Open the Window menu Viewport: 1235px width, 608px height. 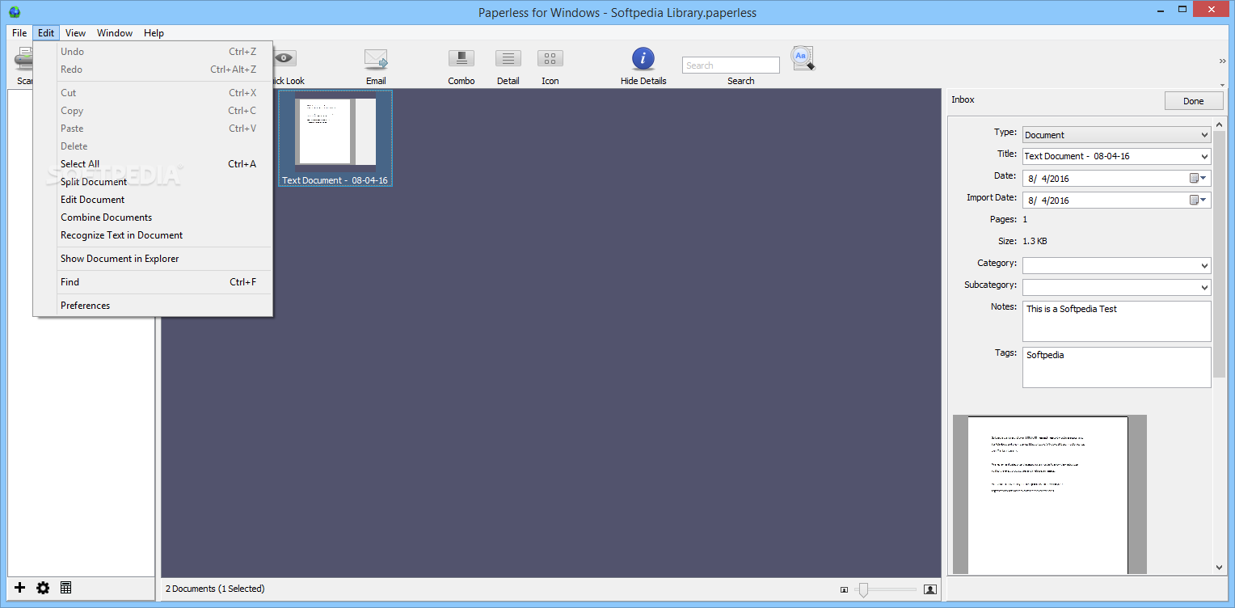coord(115,33)
